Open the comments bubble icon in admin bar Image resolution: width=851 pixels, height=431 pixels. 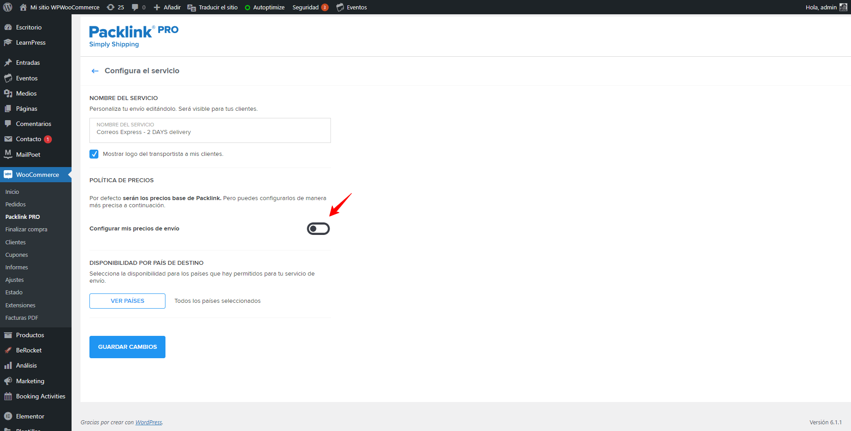pyautogui.click(x=135, y=7)
